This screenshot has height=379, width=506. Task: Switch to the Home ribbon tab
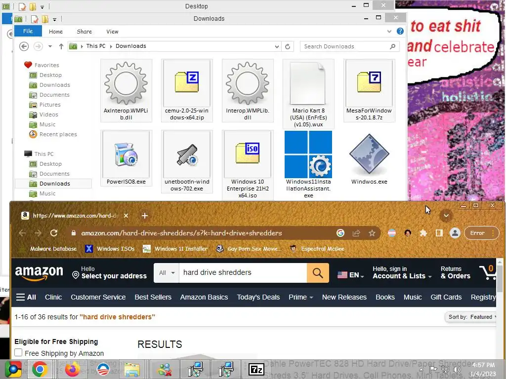[56, 32]
